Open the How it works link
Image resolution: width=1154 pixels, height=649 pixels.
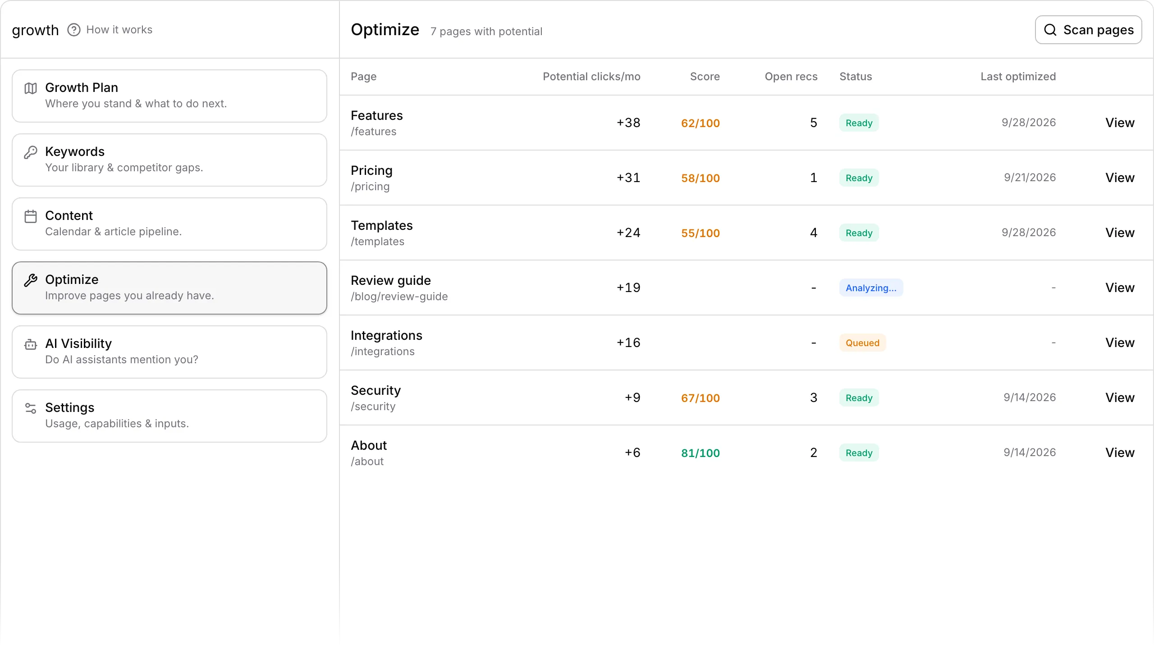point(119,30)
